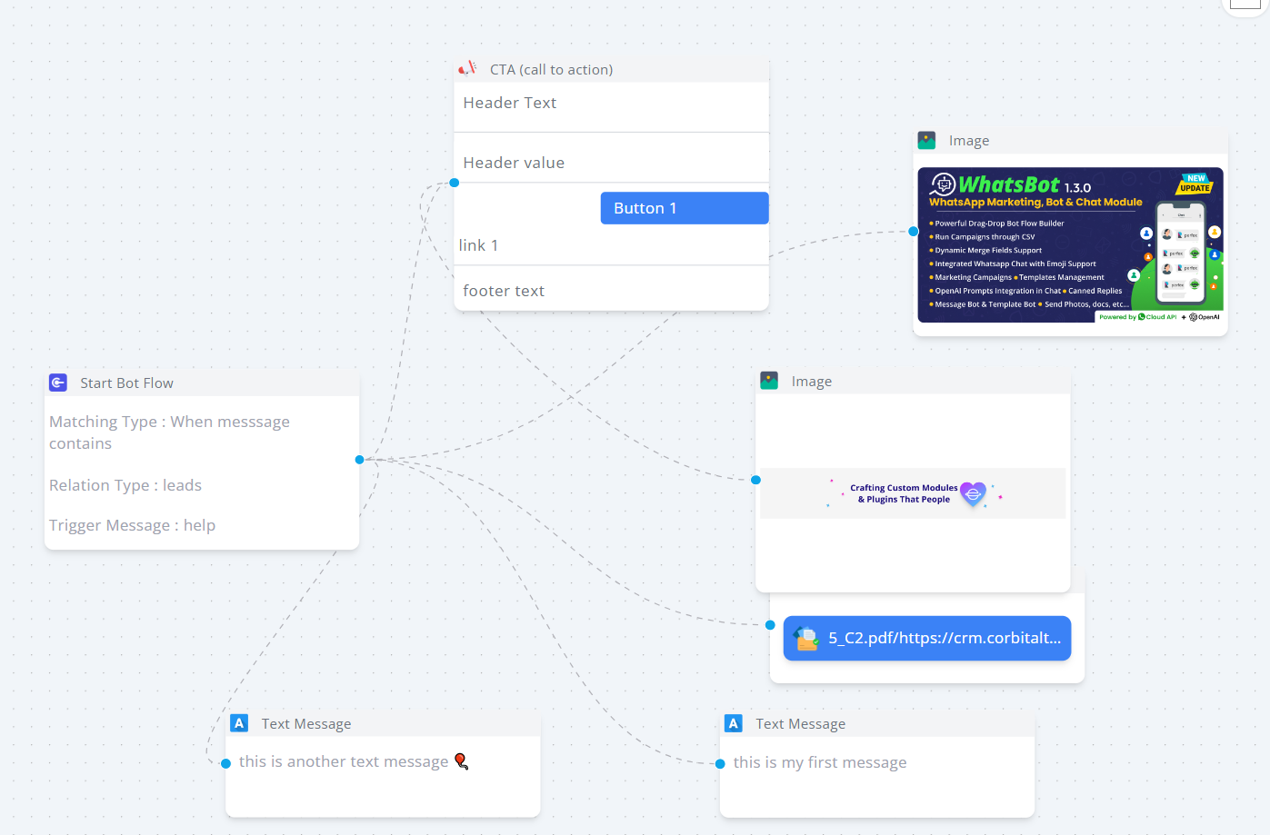
Task: Click the Crafting Custom Modules image preview
Action: (x=912, y=493)
